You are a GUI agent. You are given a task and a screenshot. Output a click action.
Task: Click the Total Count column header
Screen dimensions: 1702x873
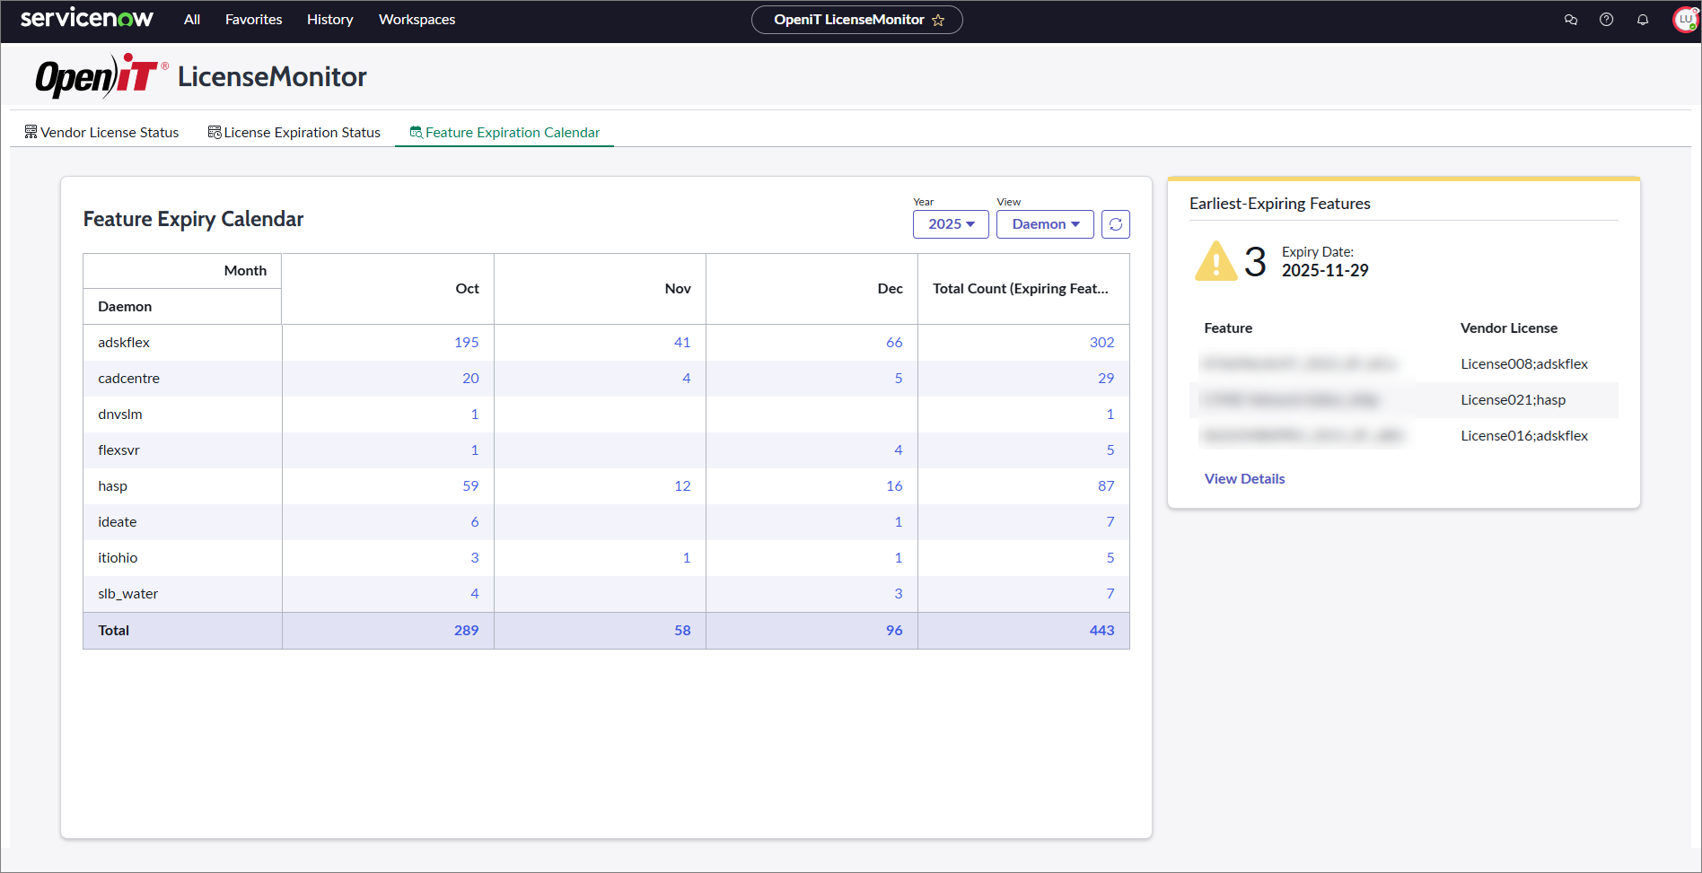pos(1023,289)
